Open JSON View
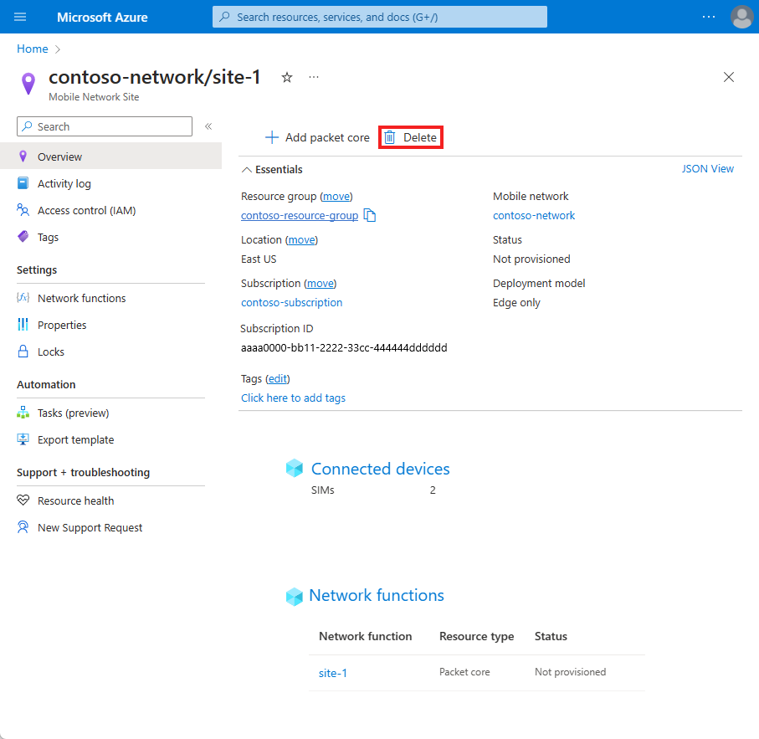The width and height of the screenshot is (759, 739). click(708, 168)
